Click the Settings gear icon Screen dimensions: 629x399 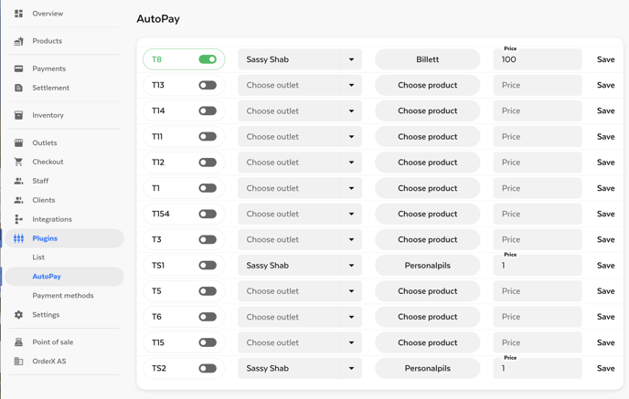(x=18, y=315)
